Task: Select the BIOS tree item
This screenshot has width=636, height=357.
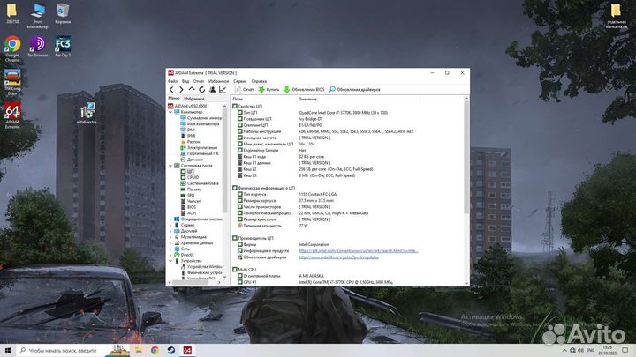Action: click(x=189, y=207)
